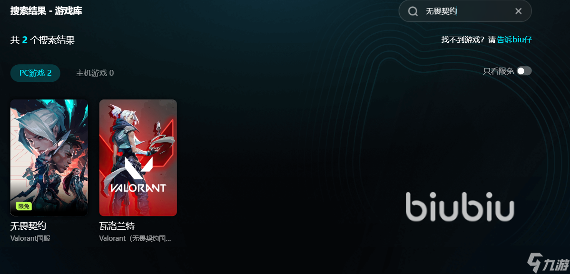Screen dimensions: 570x274
Task: Focus the search field containing 无畏契约
Action: (x=465, y=11)
